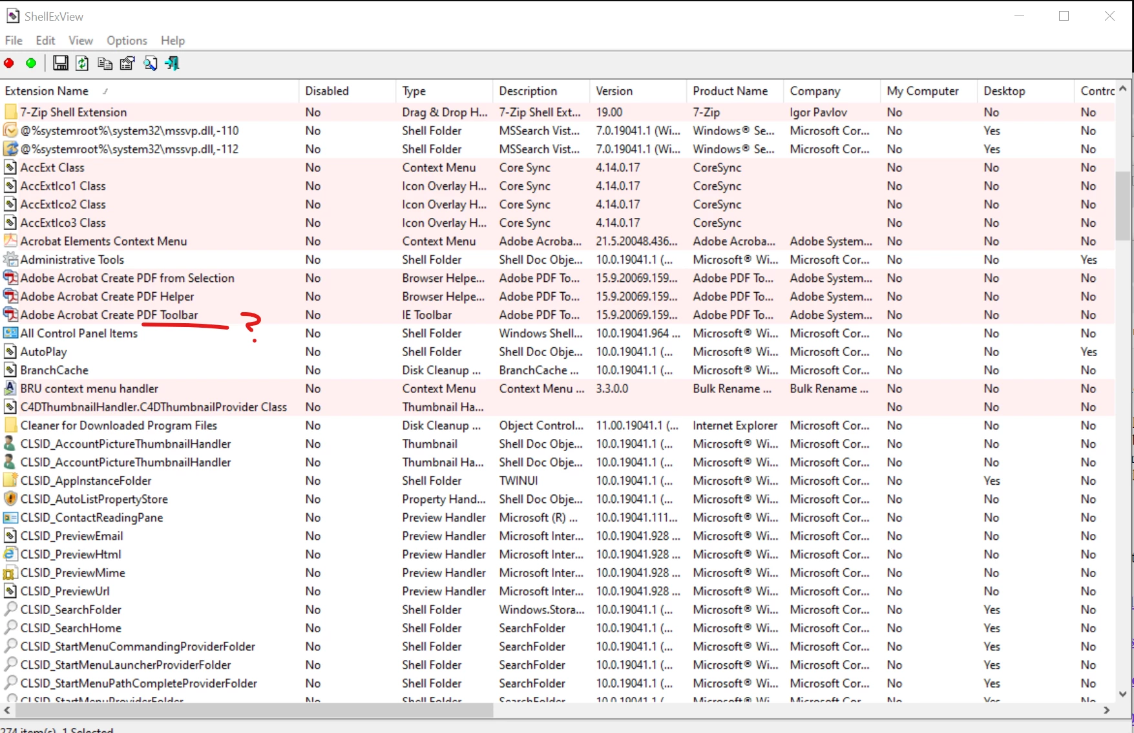Image resolution: width=1134 pixels, height=733 pixels.
Task: Click the horizontal scrollbar thumb
Action: [255, 710]
